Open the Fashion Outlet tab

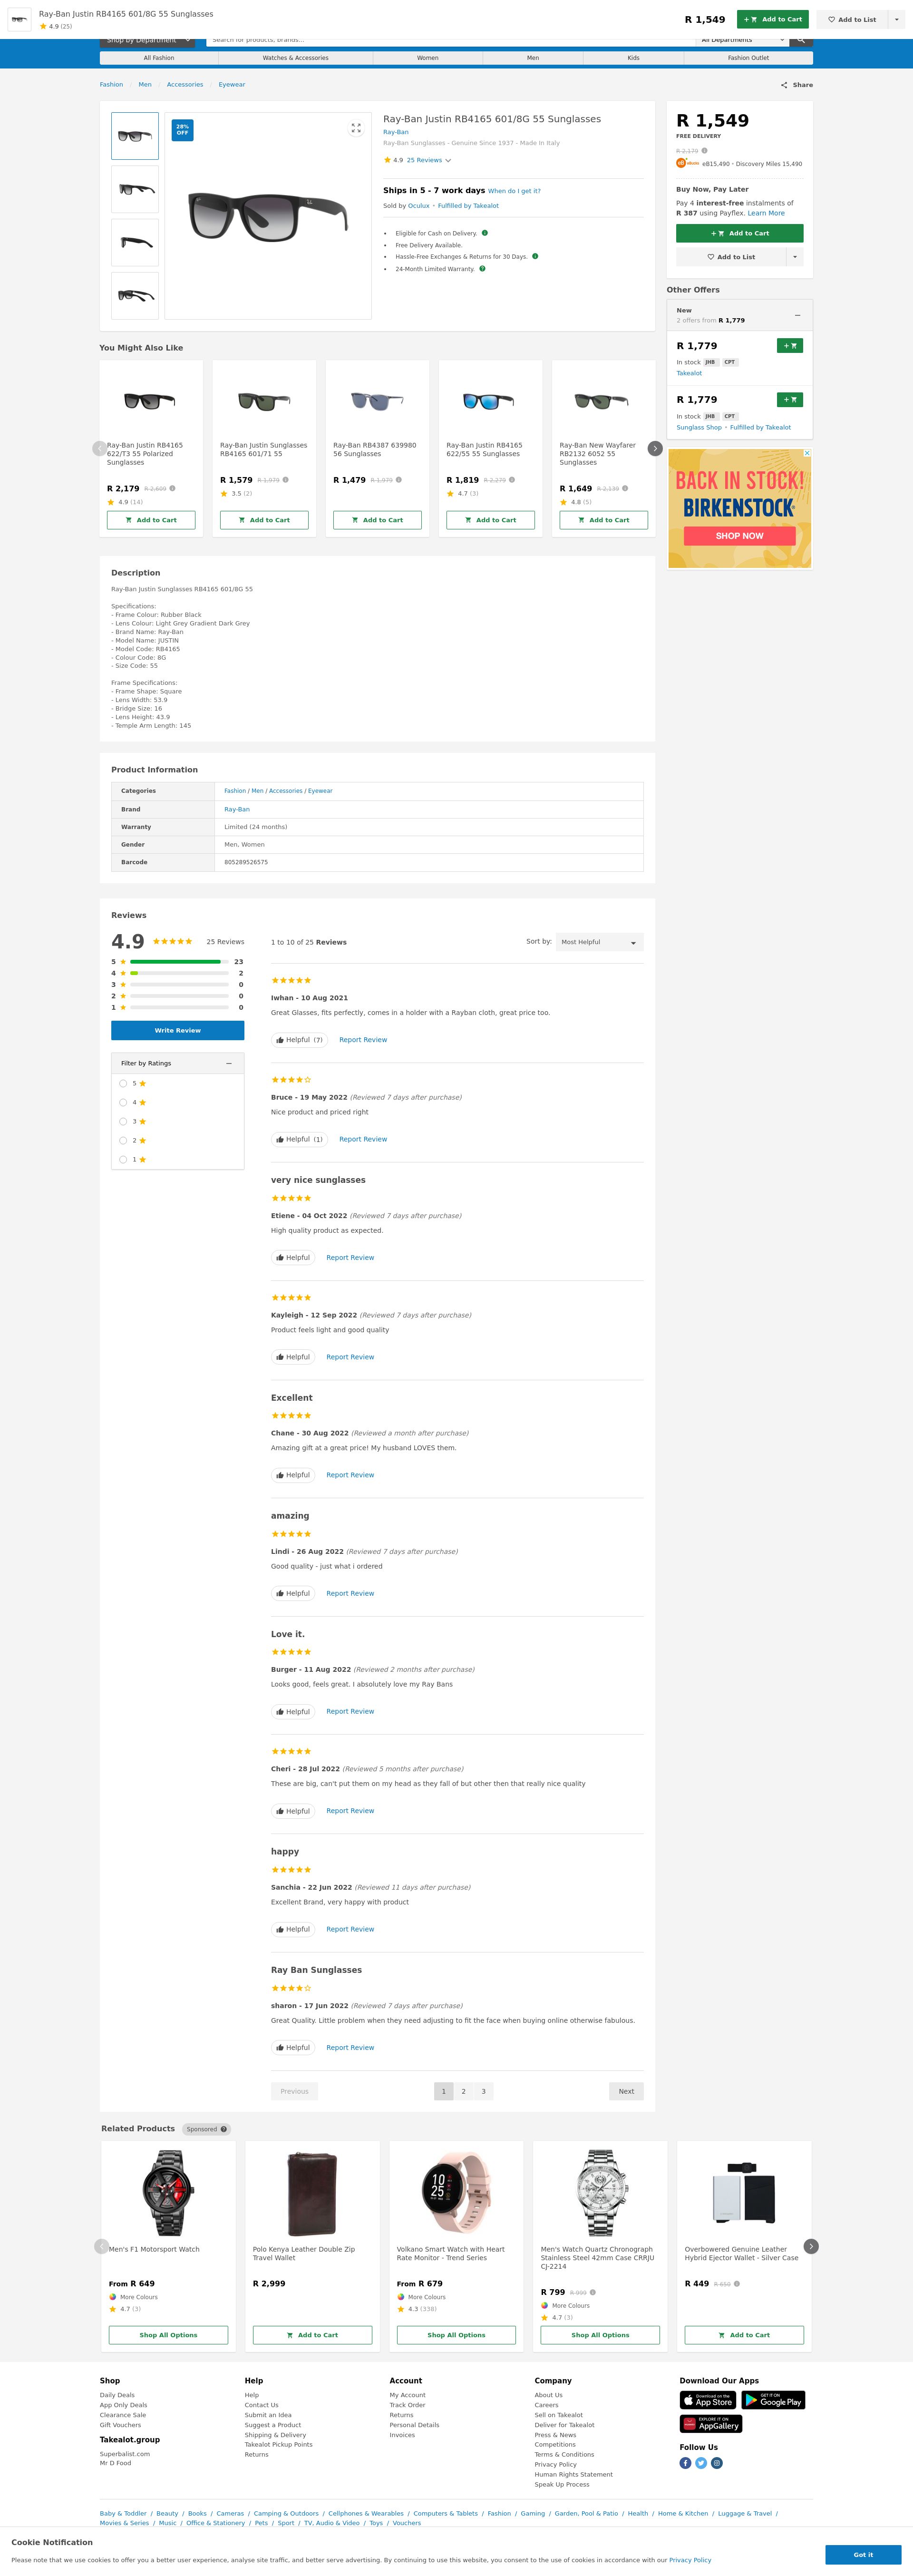pyautogui.click(x=748, y=58)
